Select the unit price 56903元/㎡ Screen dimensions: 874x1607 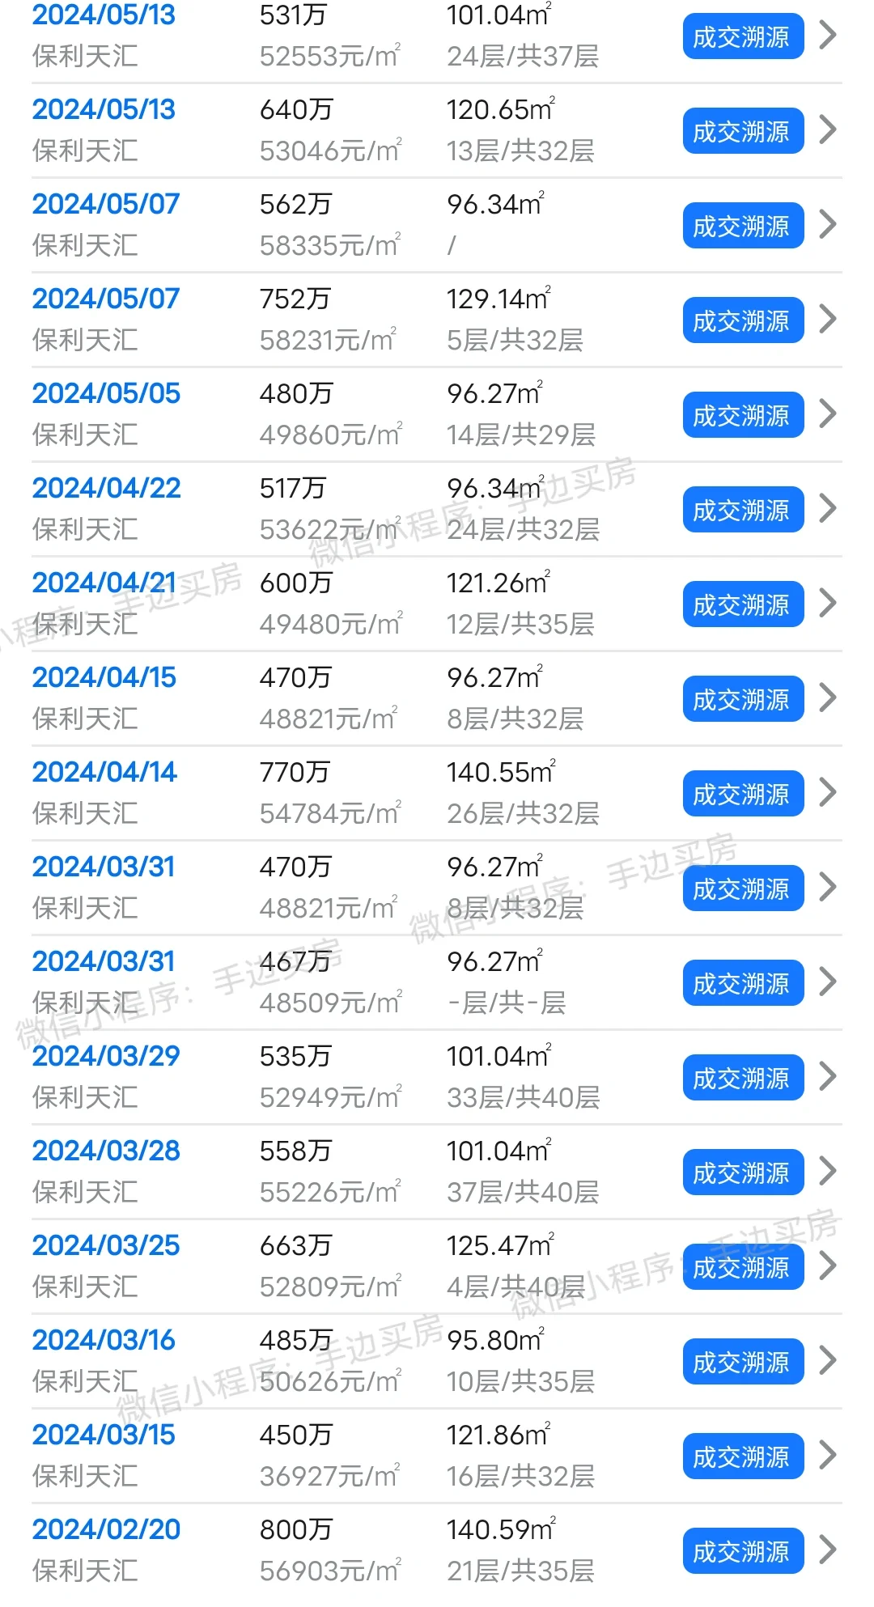pos(330,1571)
